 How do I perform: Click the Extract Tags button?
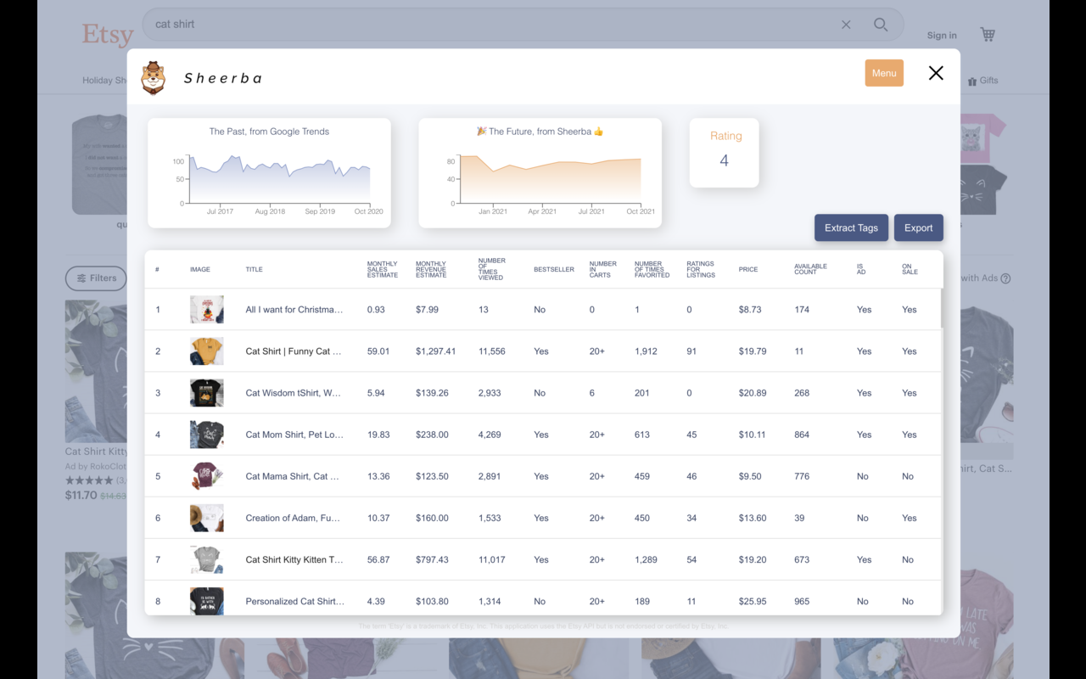click(x=851, y=227)
